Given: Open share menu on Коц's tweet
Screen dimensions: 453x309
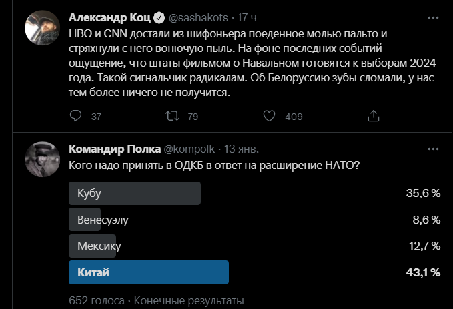Looking at the screenshot, I should tap(373, 116).
